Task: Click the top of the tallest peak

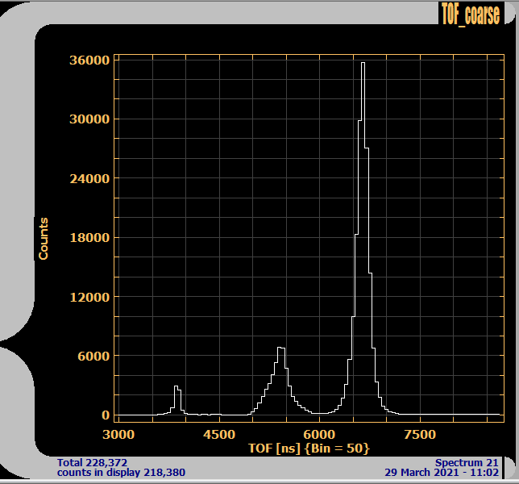Action: tap(363, 63)
